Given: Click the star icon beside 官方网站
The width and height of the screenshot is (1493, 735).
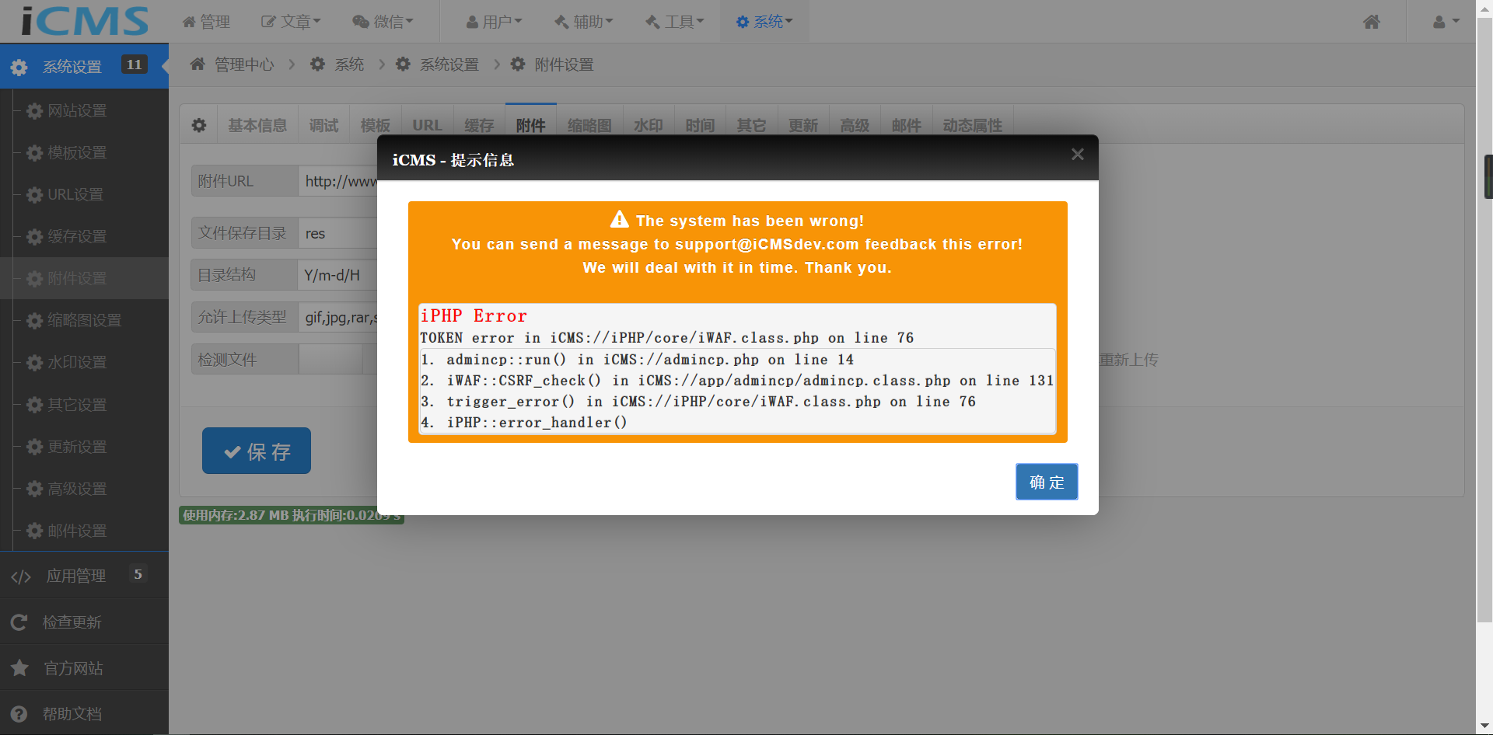Looking at the screenshot, I should (x=19, y=667).
